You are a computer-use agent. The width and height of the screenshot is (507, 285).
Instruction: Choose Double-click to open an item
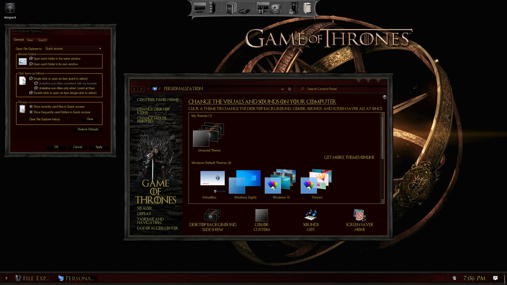coord(31,93)
